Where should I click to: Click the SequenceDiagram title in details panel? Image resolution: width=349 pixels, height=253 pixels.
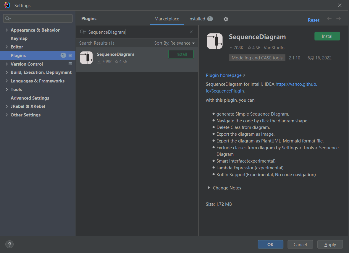(257, 37)
